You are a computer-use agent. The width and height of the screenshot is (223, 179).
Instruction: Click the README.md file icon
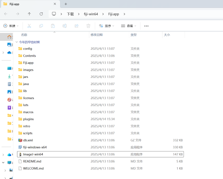click(x=20, y=162)
